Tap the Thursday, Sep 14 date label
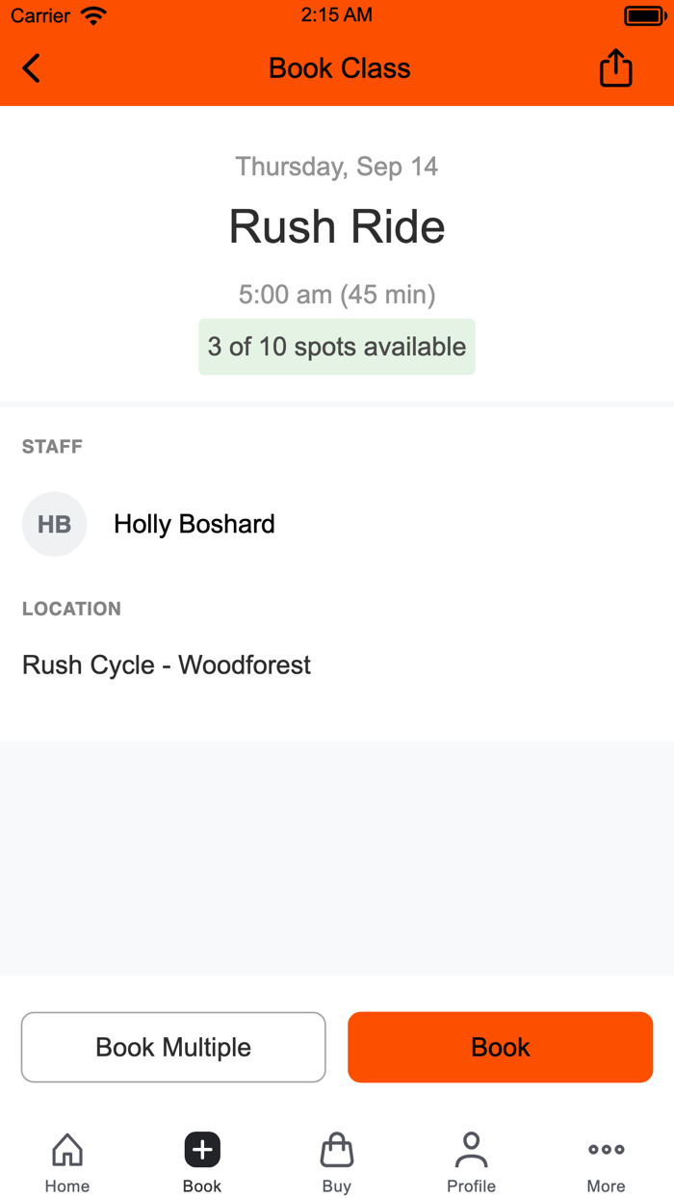Screen dimensions: 674x1198 (336, 166)
